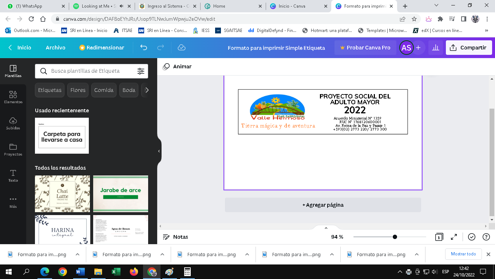The width and height of the screenshot is (495, 279).
Task: Open the Texto tool panel
Action: pyautogui.click(x=13, y=175)
